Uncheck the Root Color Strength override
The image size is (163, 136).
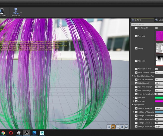tap(136, 87)
